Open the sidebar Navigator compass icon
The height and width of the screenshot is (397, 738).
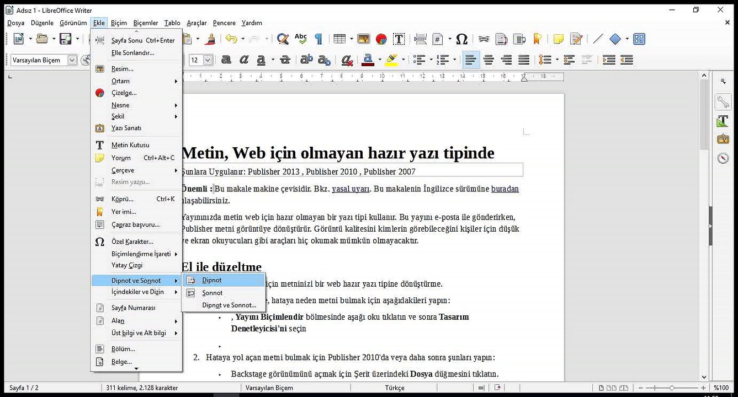tap(723, 158)
